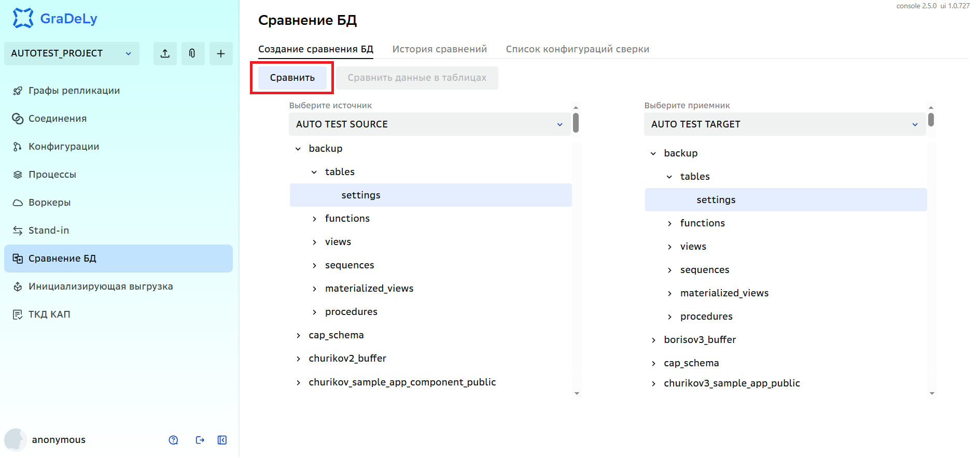Click the Воркеры cloud icon
Viewport: 979px width, 458px height.
[x=18, y=203]
